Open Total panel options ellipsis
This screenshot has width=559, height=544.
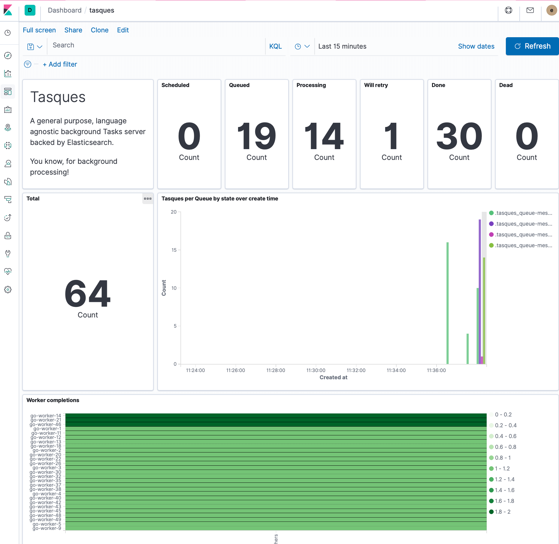click(x=147, y=199)
